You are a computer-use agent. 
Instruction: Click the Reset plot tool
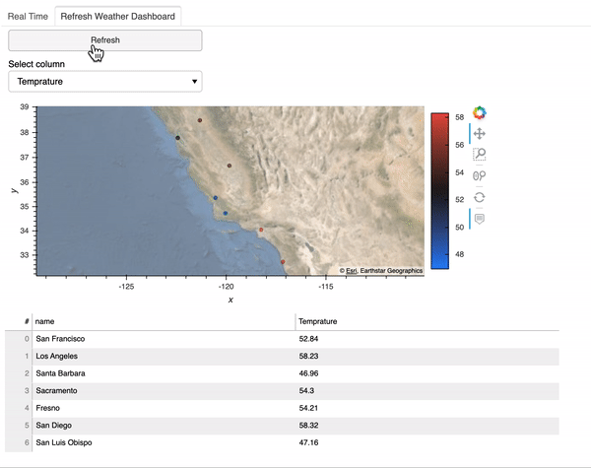(x=480, y=197)
